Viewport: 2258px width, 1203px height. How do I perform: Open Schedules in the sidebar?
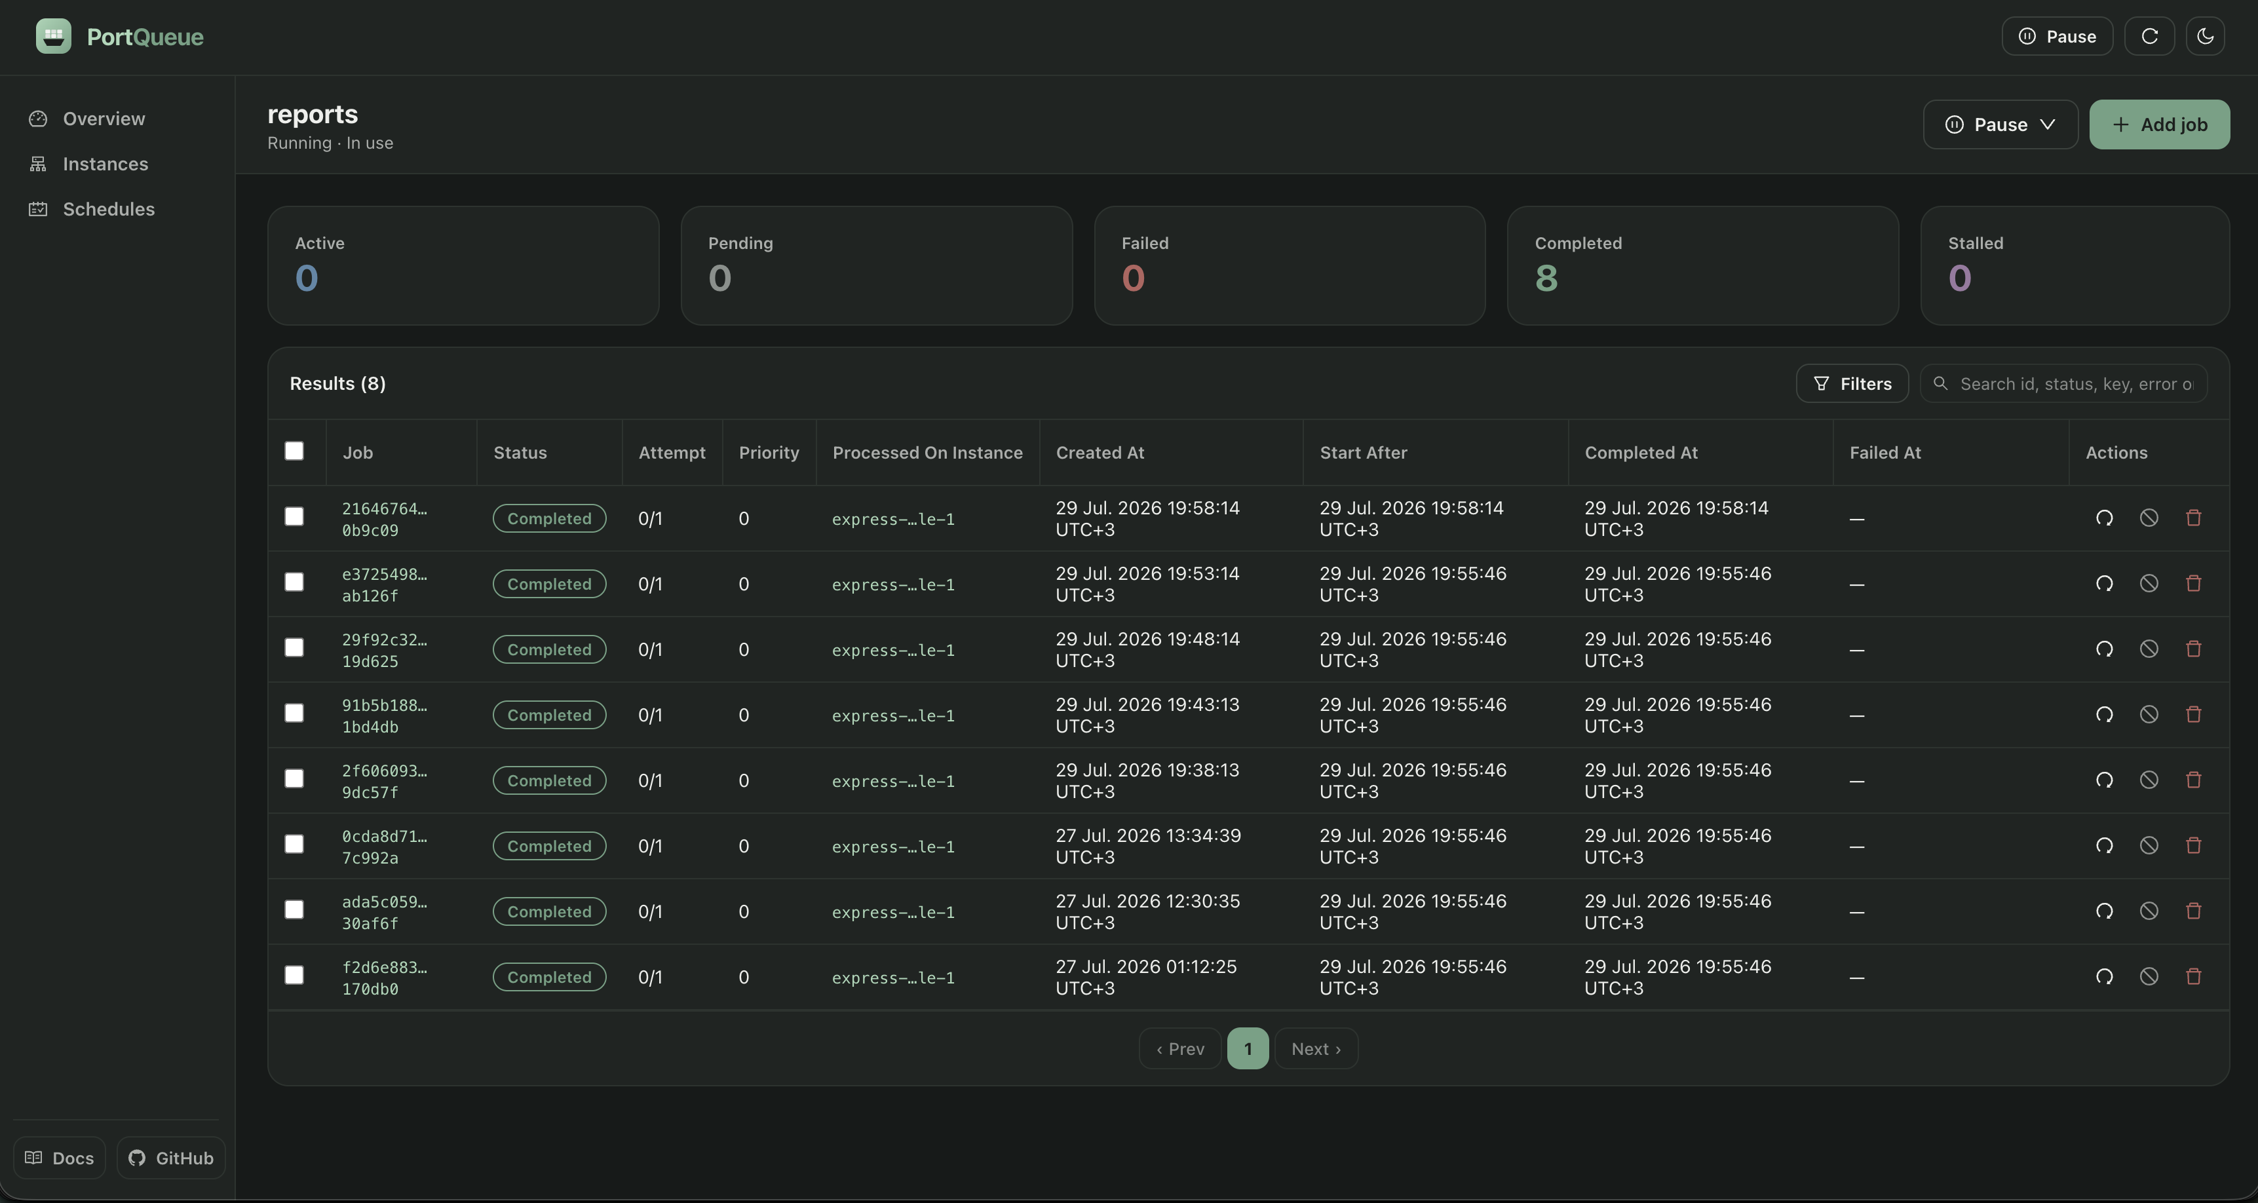click(109, 208)
